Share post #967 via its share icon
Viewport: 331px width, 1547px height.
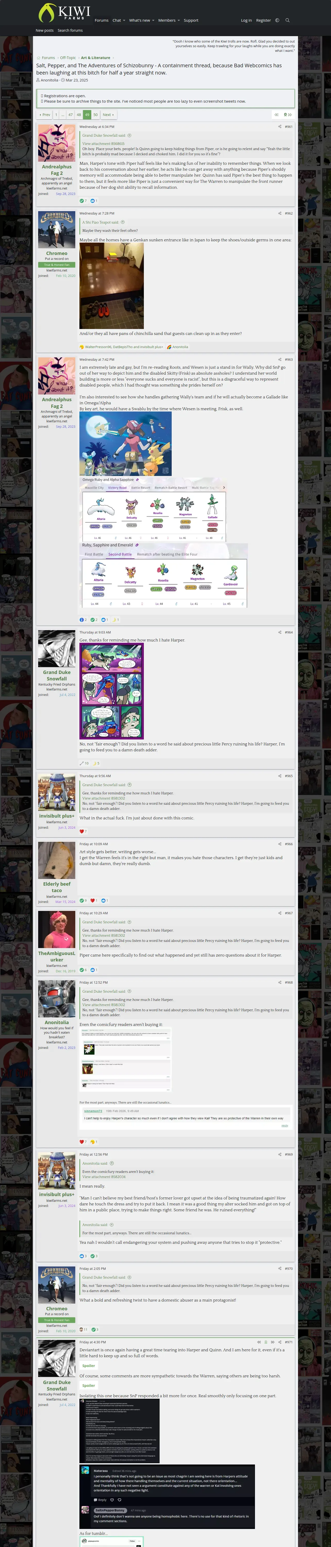tap(279, 913)
